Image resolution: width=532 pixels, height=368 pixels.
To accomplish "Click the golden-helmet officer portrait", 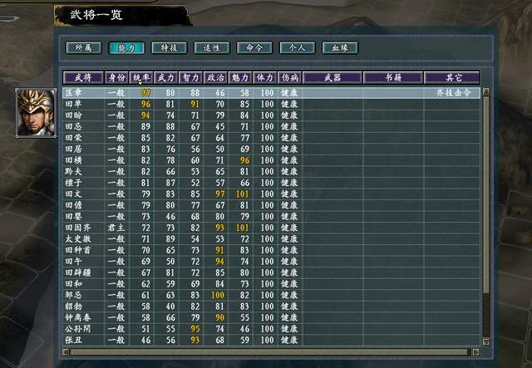I will [36, 113].
